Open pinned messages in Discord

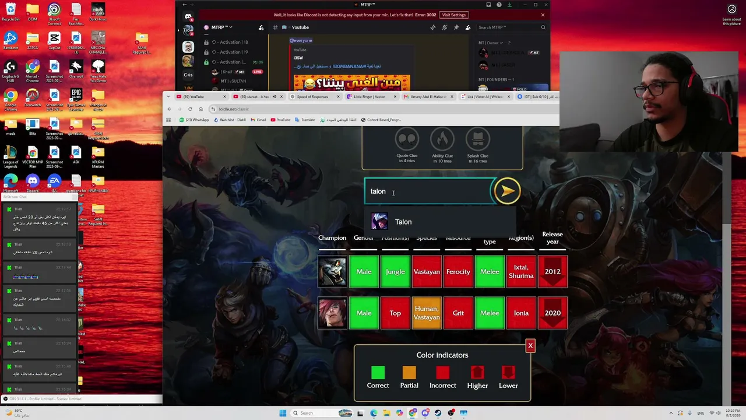[456, 27]
